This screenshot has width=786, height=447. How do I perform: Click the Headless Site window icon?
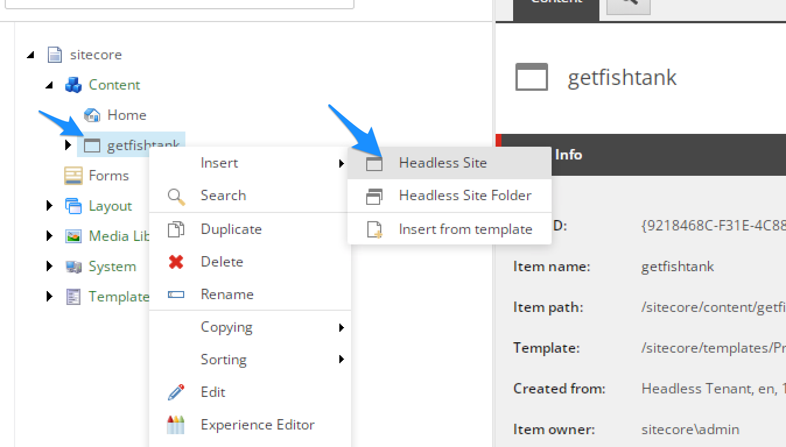(374, 164)
